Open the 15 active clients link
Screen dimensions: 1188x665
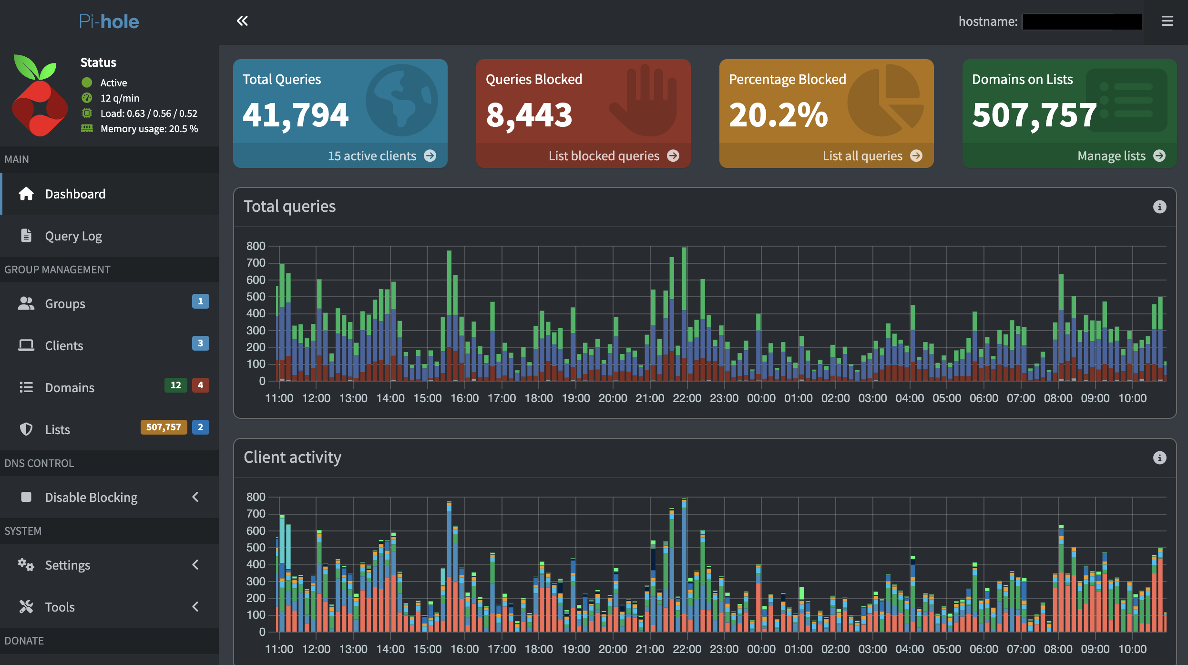pyautogui.click(x=372, y=156)
